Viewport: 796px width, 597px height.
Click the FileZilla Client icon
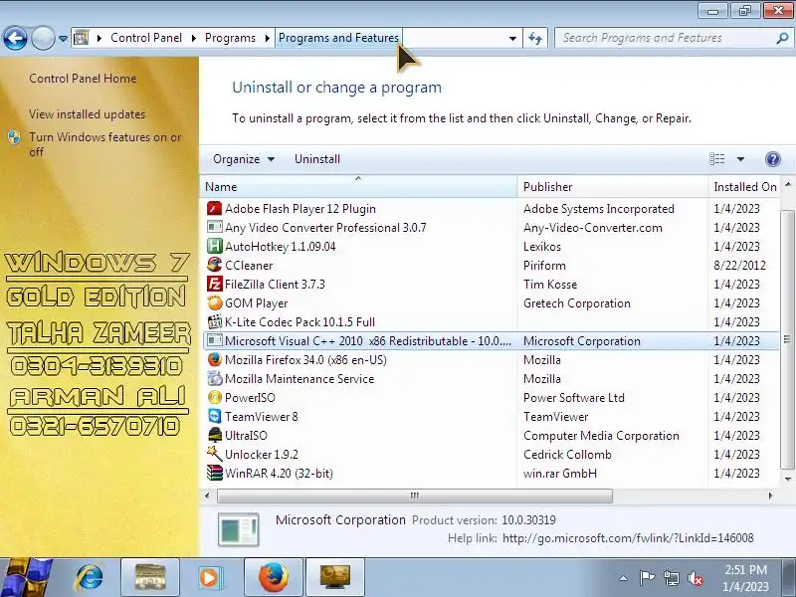tap(215, 285)
